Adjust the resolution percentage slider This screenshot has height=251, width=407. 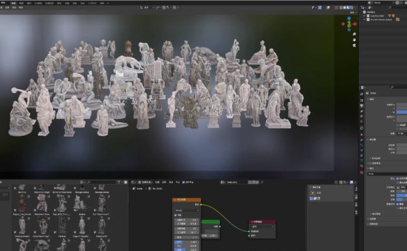click(x=402, y=112)
